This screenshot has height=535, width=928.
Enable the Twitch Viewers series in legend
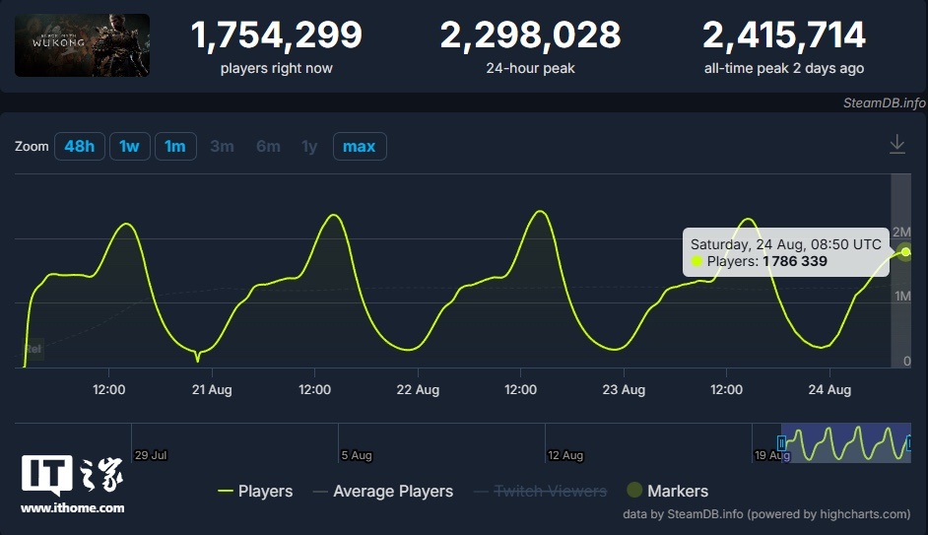[x=540, y=492]
